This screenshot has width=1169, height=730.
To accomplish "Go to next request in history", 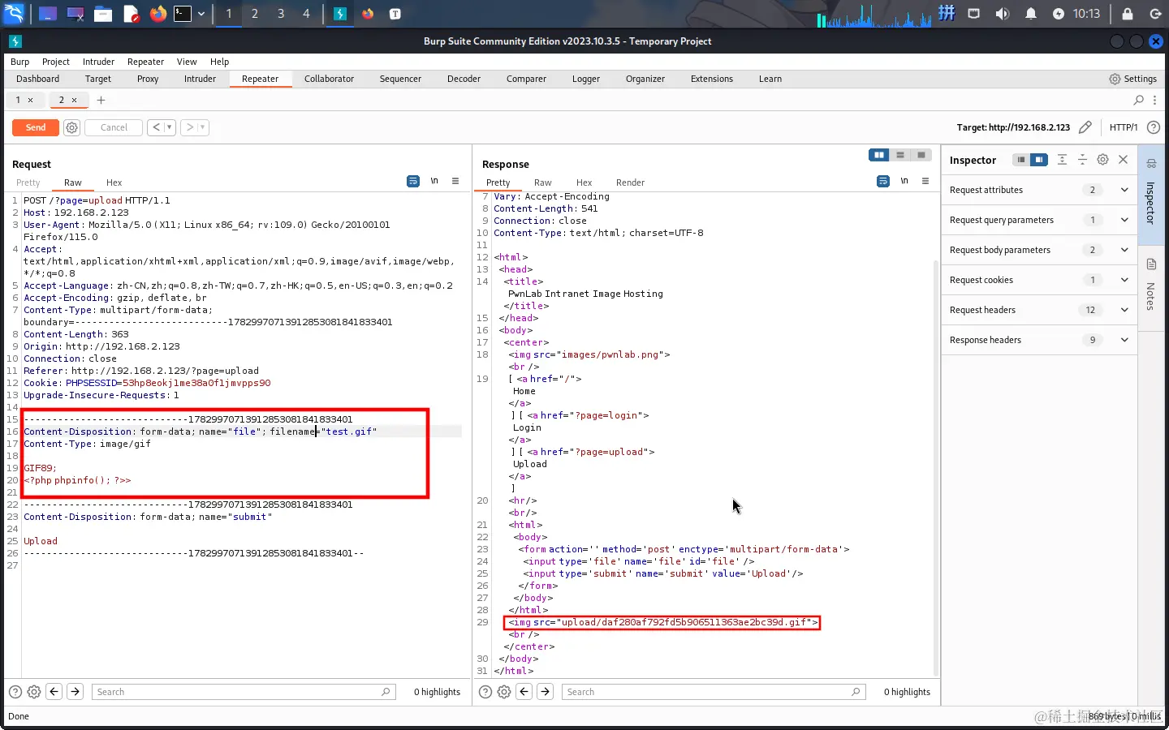I will [x=189, y=127].
